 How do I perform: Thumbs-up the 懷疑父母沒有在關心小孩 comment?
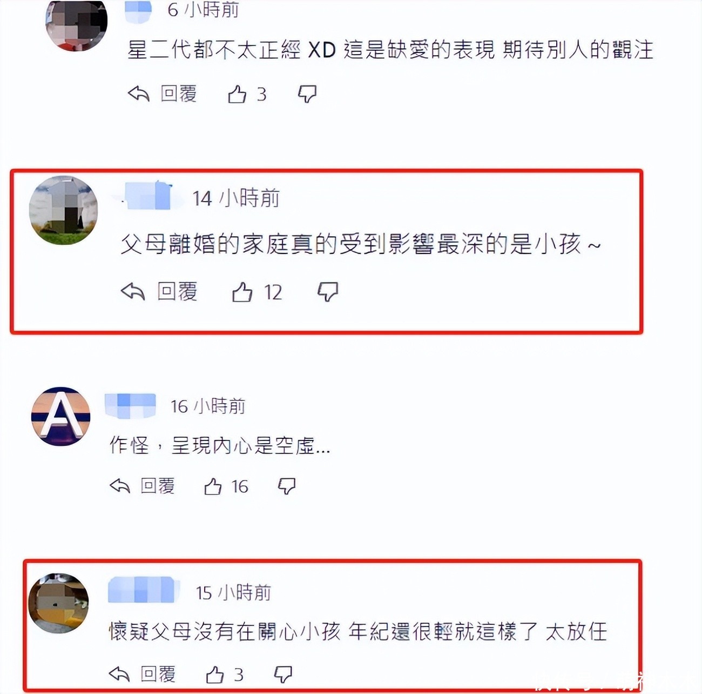(x=215, y=674)
